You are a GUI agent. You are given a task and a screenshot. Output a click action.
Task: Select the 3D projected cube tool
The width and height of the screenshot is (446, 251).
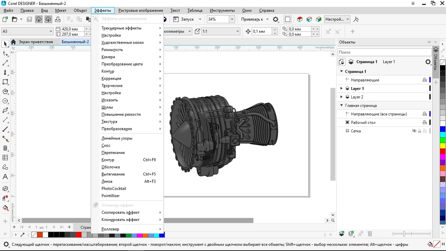[x=5, y=189]
